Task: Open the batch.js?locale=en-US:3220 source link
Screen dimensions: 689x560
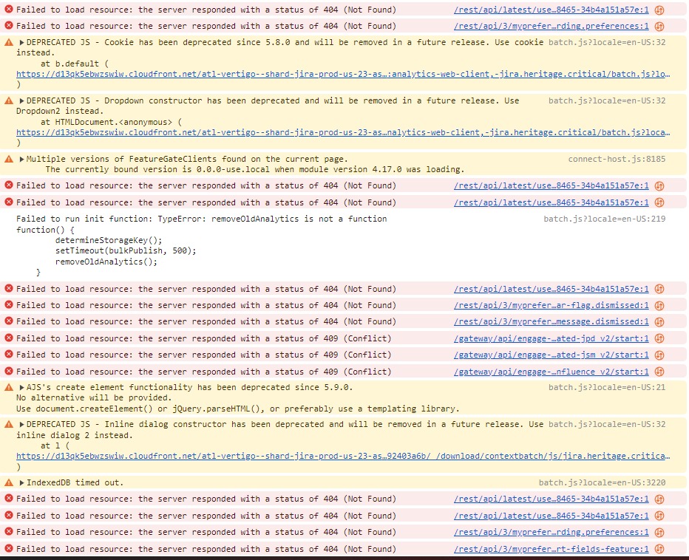Action: click(x=602, y=482)
